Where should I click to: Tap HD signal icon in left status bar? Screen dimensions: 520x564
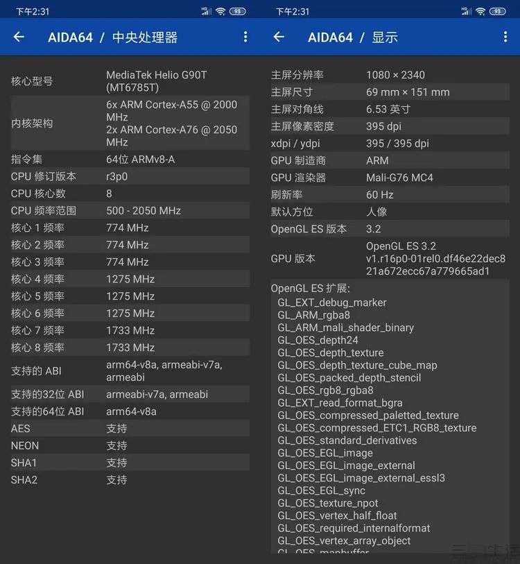pyautogui.click(x=207, y=11)
